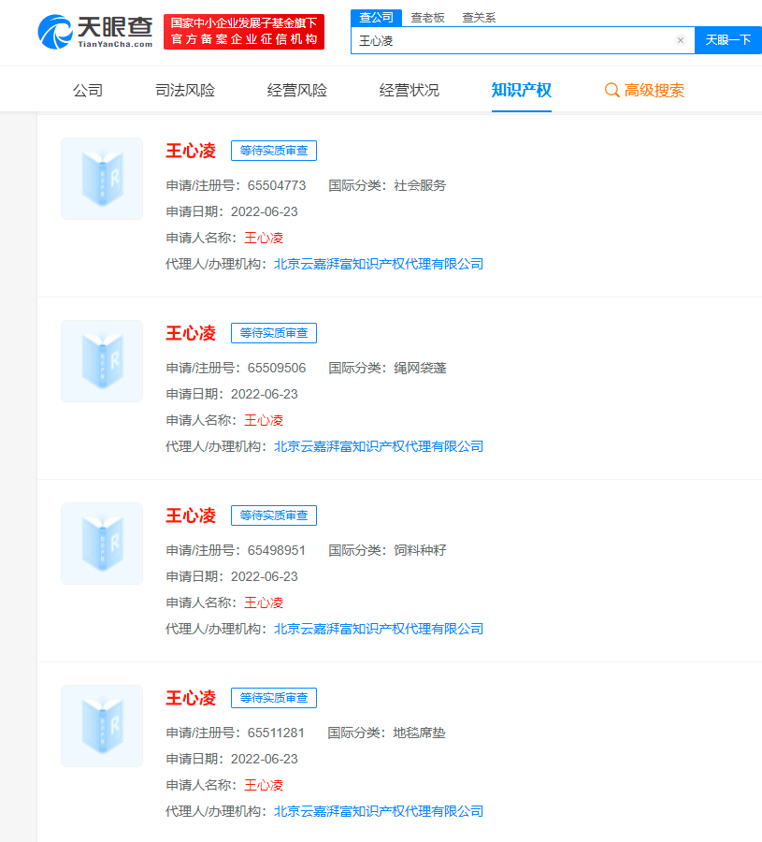Open agency 北京云嘉拜富 link in 饲料种籽 entry
This screenshot has height=842, width=762.
(x=379, y=629)
